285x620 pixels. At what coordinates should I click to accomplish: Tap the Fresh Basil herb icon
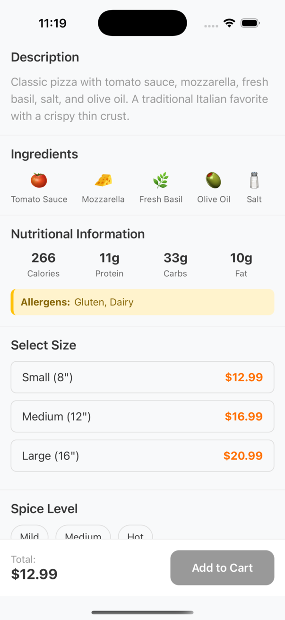click(161, 180)
